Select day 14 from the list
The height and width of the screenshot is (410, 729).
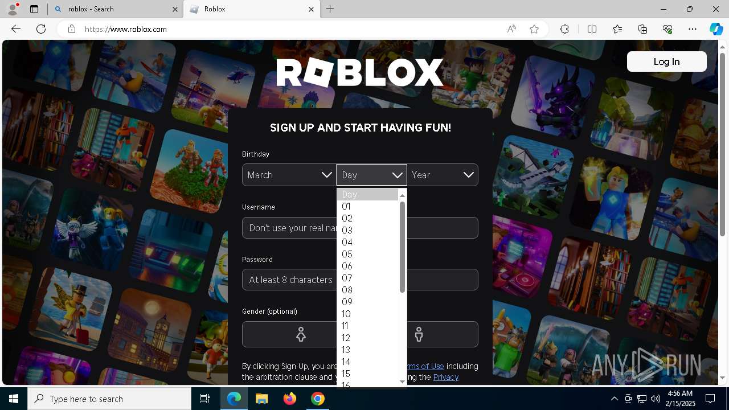367,362
